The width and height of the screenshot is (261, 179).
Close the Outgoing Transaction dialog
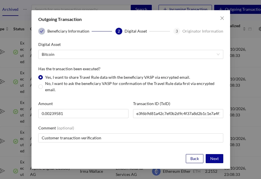pos(222,18)
